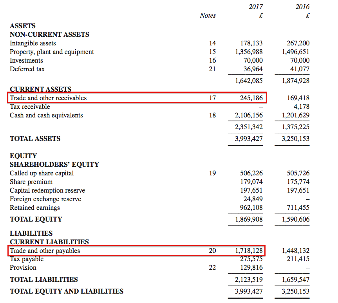Image resolution: width=338 pixels, height=303 pixels.
Task: Select the 2016 property value 1,496,651
Action: pyautogui.click(x=296, y=52)
